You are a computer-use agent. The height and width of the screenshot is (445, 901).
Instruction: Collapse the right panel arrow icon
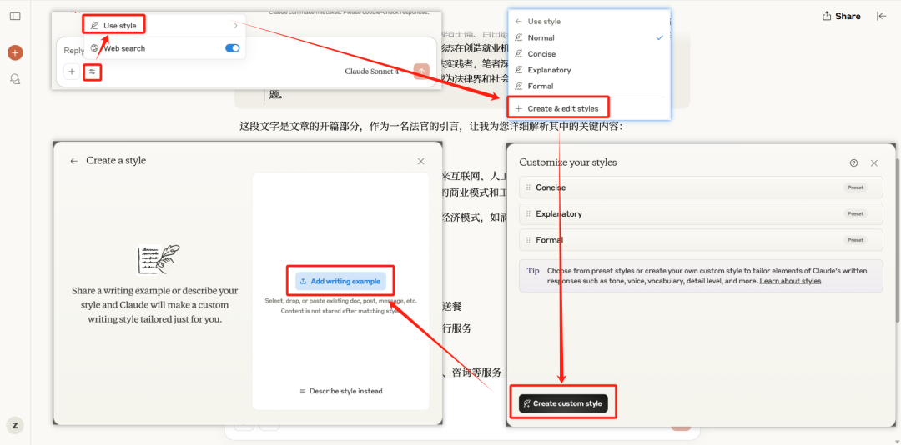(x=882, y=16)
